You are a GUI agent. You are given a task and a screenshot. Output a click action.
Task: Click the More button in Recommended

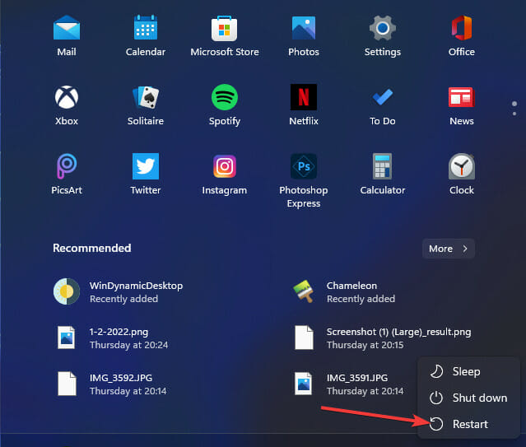(x=449, y=249)
